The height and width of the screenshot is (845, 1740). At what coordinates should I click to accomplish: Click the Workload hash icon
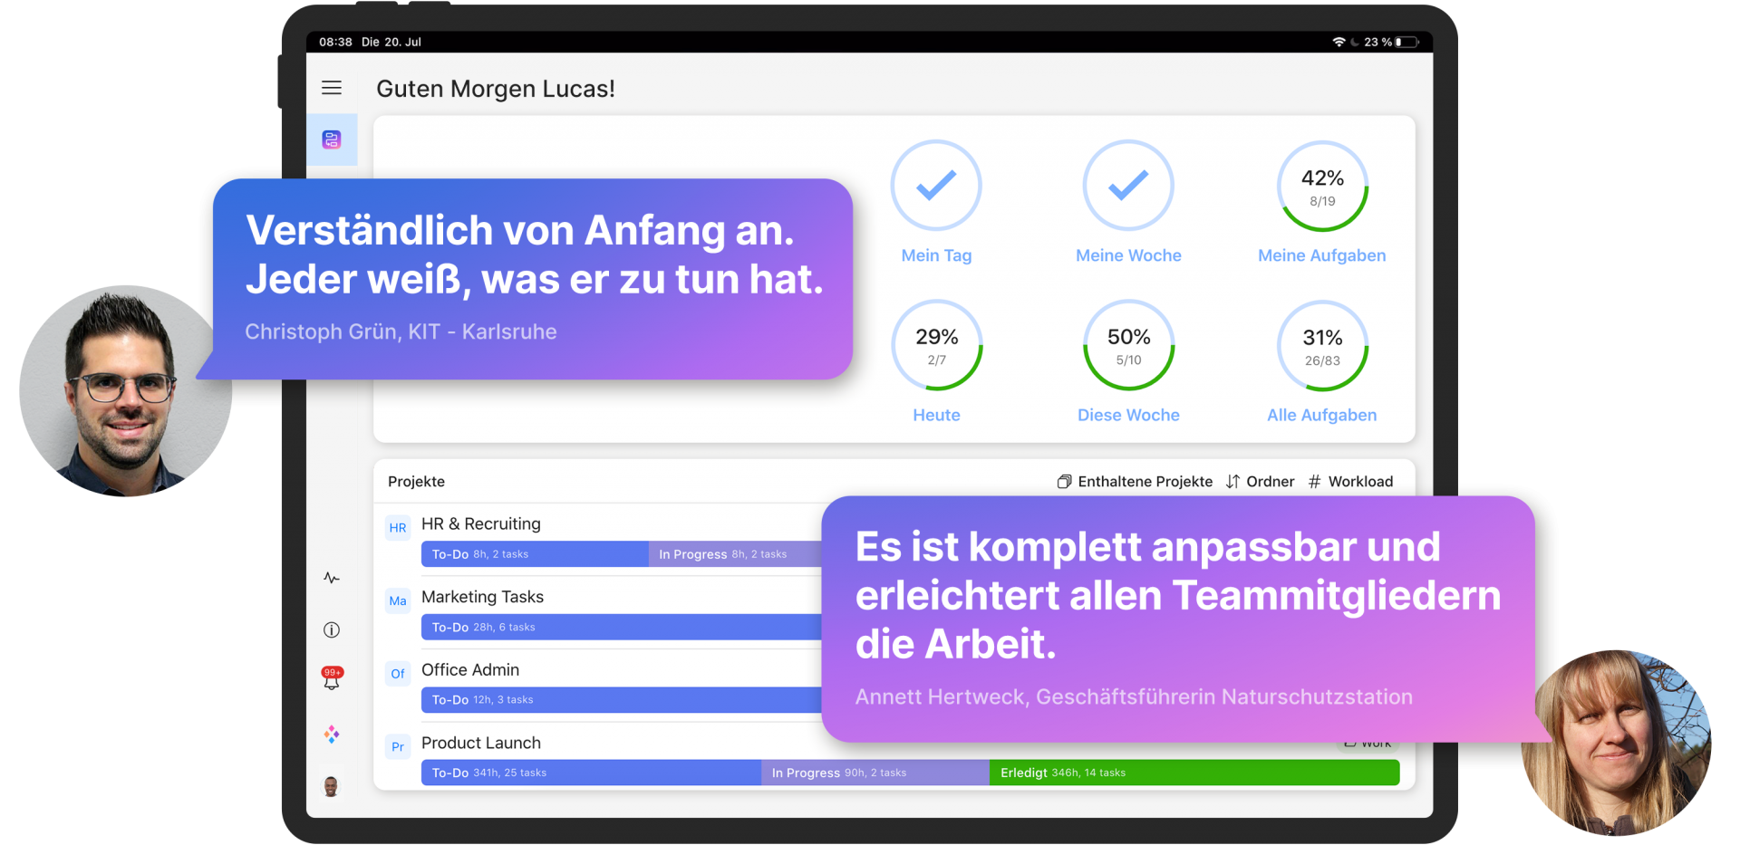(1315, 482)
